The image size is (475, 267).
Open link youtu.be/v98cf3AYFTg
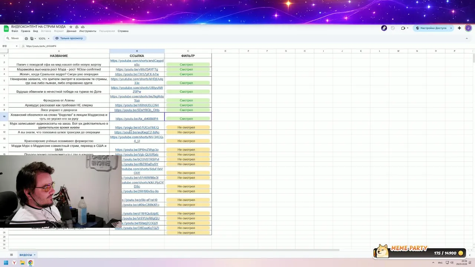click(137, 69)
